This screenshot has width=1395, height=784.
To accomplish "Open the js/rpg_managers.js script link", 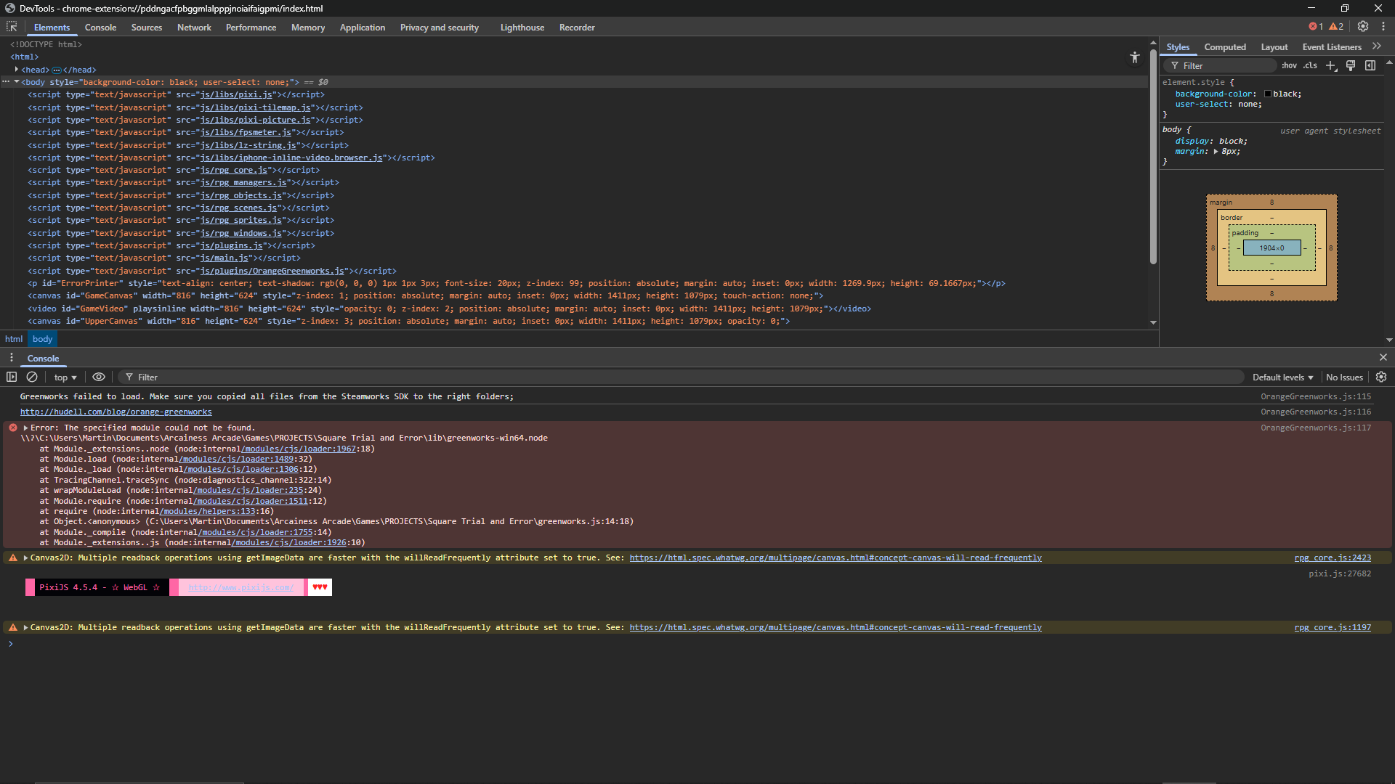I will tap(243, 183).
